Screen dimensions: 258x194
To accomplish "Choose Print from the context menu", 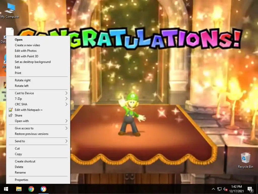I will (38, 73).
